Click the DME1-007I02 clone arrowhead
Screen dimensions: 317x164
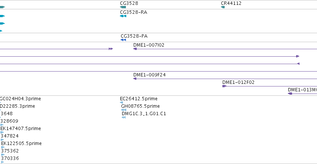pos(135,49)
